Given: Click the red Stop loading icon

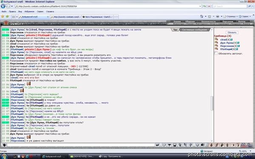Looking at the screenshot, I should click(x=209, y=6).
